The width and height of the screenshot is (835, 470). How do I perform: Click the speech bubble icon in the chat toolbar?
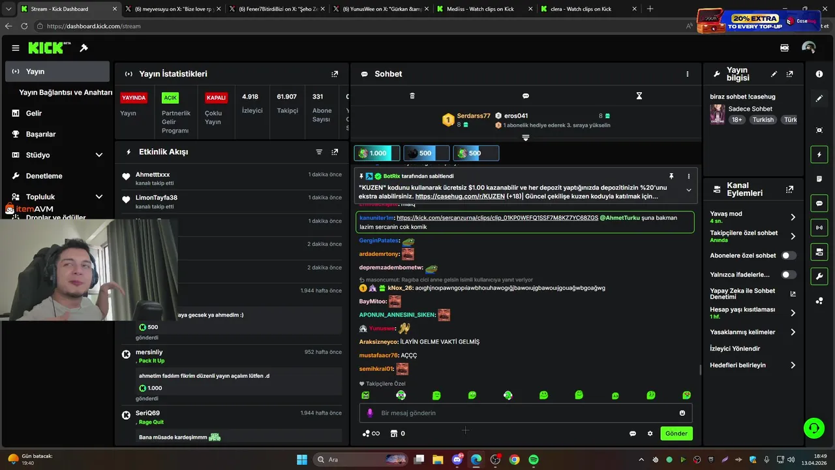tap(526, 96)
